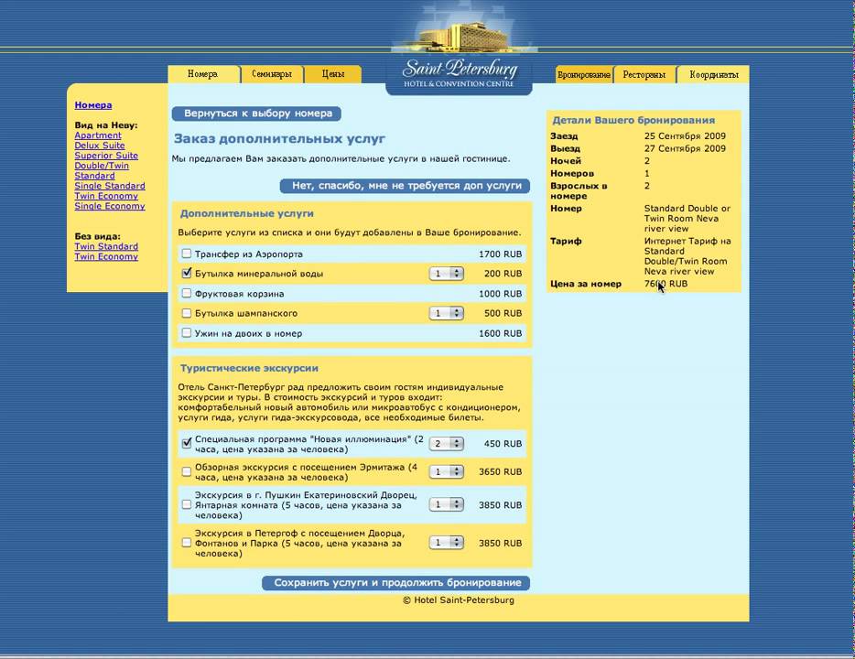855x659 pixels.
Task: Uncheck Новая иллюминация program checkbox
Action: pos(187,443)
